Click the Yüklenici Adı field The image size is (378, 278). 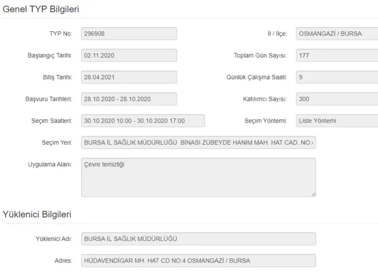point(198,239)
